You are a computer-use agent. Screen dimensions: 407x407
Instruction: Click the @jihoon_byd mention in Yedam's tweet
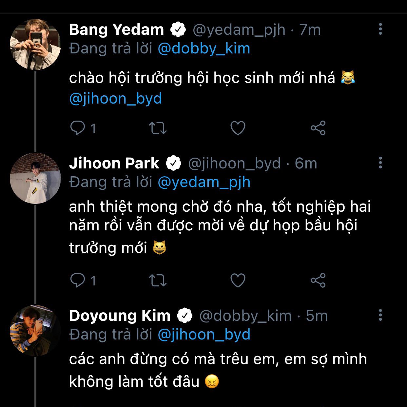click(x=116, y=99)
